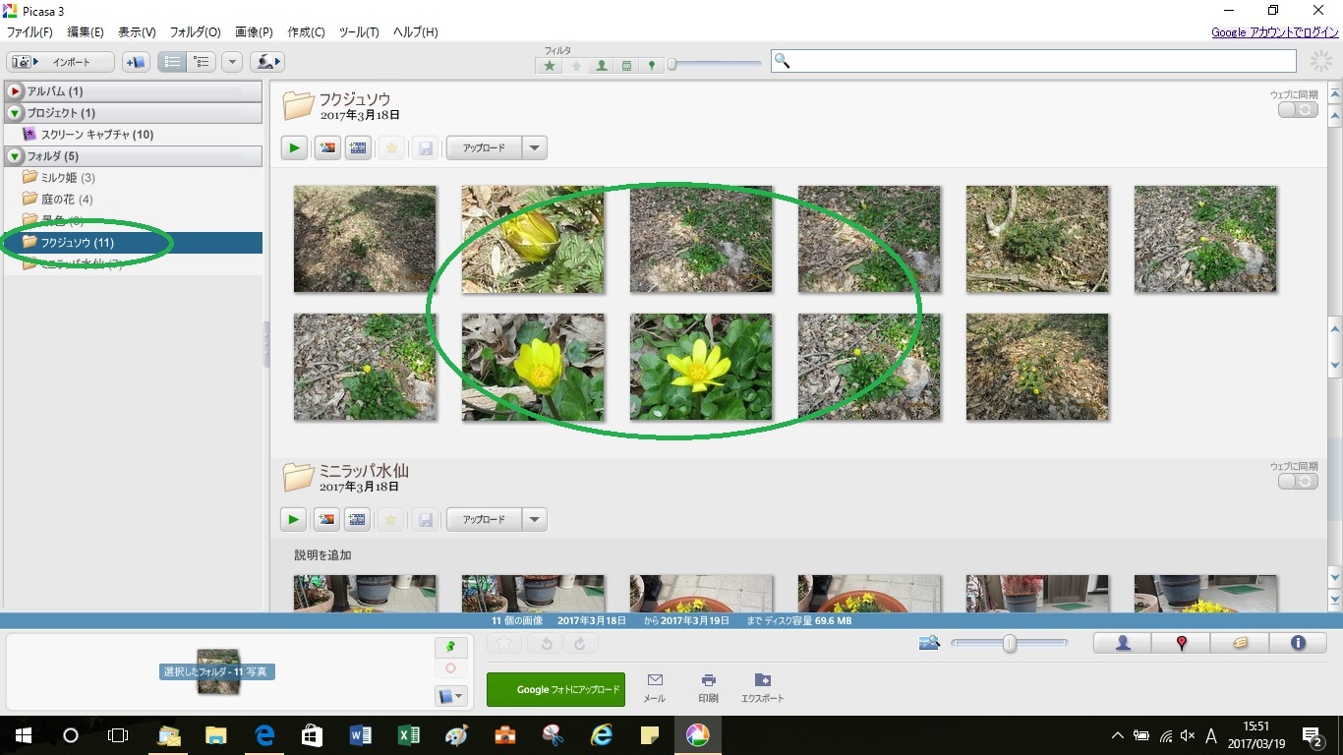This screenshot has height=755, width=1343.
Task: Show the Places panel with the red pin
Action: (1182, 643)
